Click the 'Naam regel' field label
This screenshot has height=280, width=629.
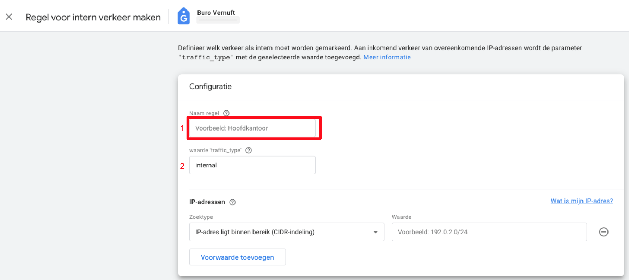coord(204,113)
